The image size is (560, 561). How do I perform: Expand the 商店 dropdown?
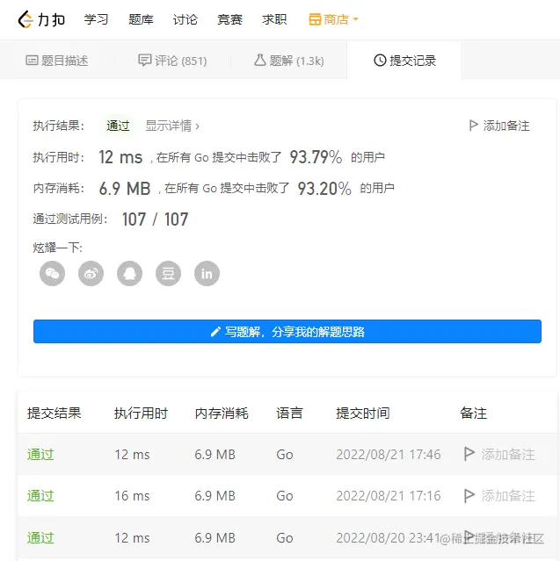(x=333, y=19)
